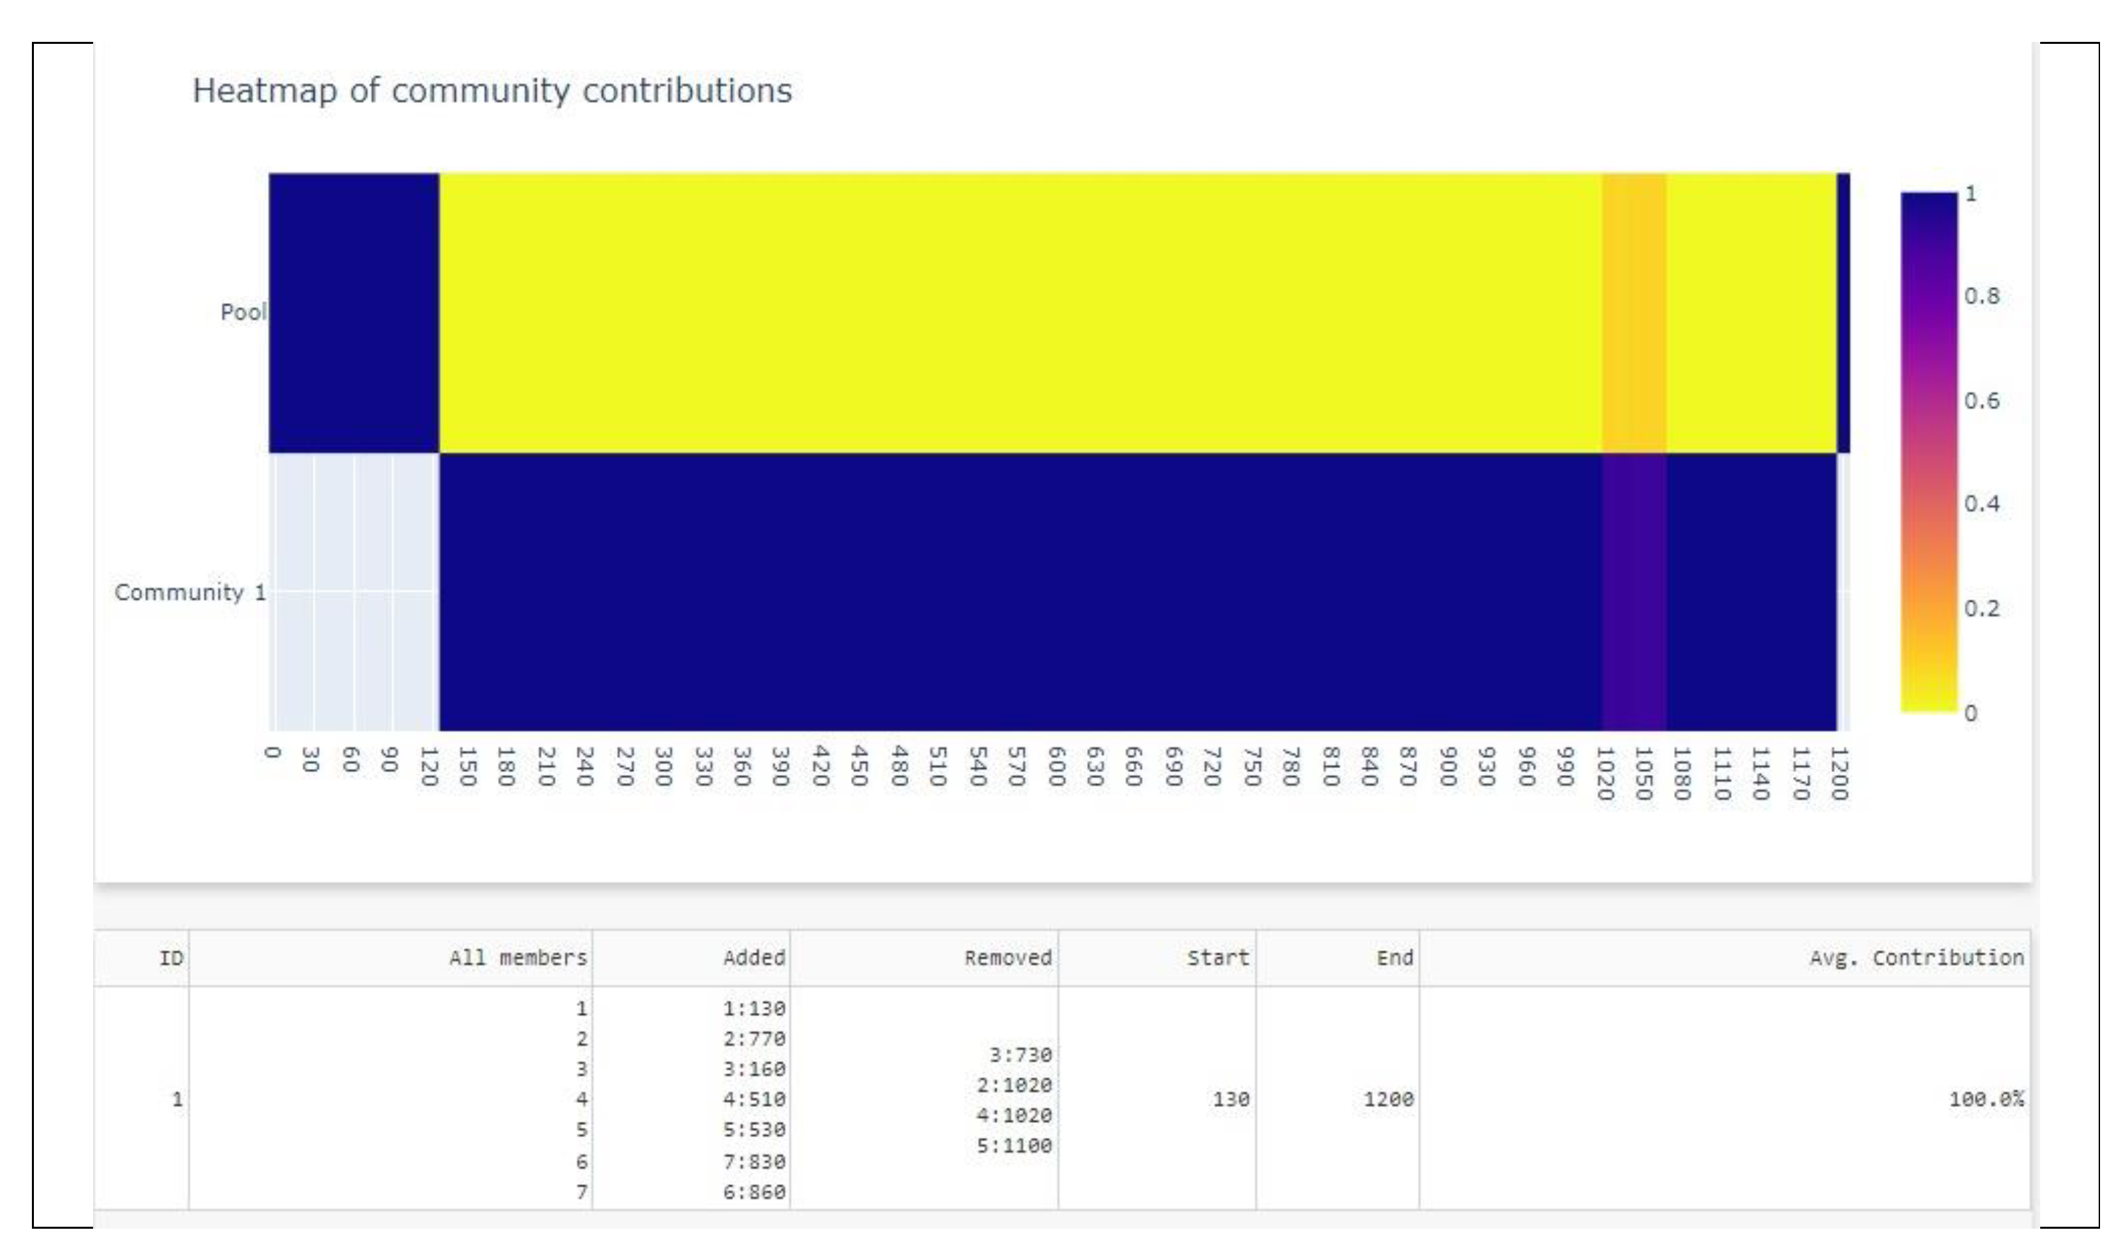Viewport: 2108px width, 1248px height.
Task: Click the 5:1100 entry in Removed column
Action: (x=1014, y=1146)
